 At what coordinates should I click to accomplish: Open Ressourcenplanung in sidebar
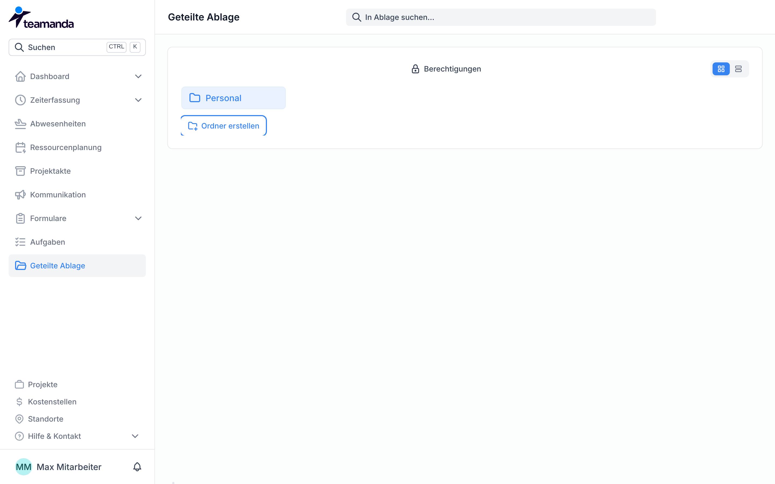[77, 148]
